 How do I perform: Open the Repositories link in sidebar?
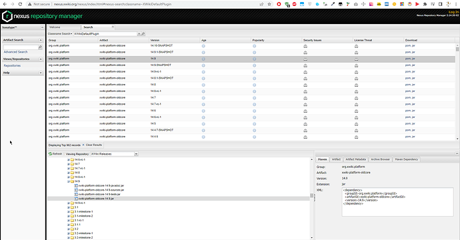[x=12, y=66]
